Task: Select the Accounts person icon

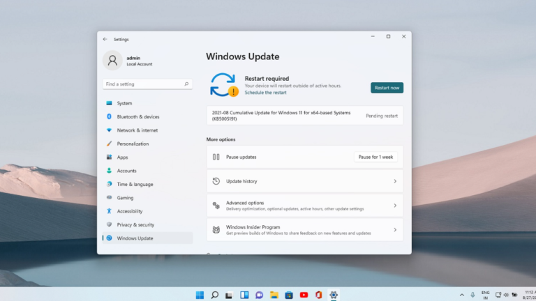Action: point(109,170)
